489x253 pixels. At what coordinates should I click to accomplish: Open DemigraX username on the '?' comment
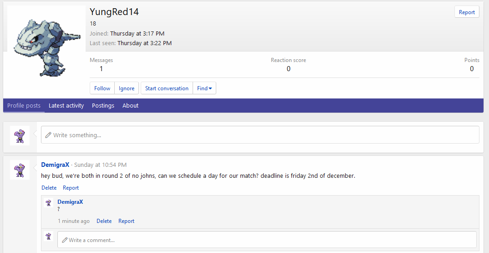[x=70, y=202]
